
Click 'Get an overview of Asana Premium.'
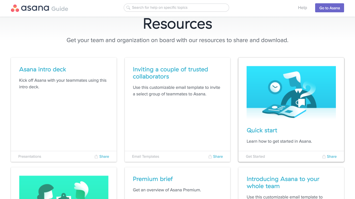coord(167,190)
